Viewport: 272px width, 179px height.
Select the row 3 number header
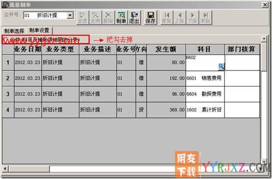click(8, 94)
